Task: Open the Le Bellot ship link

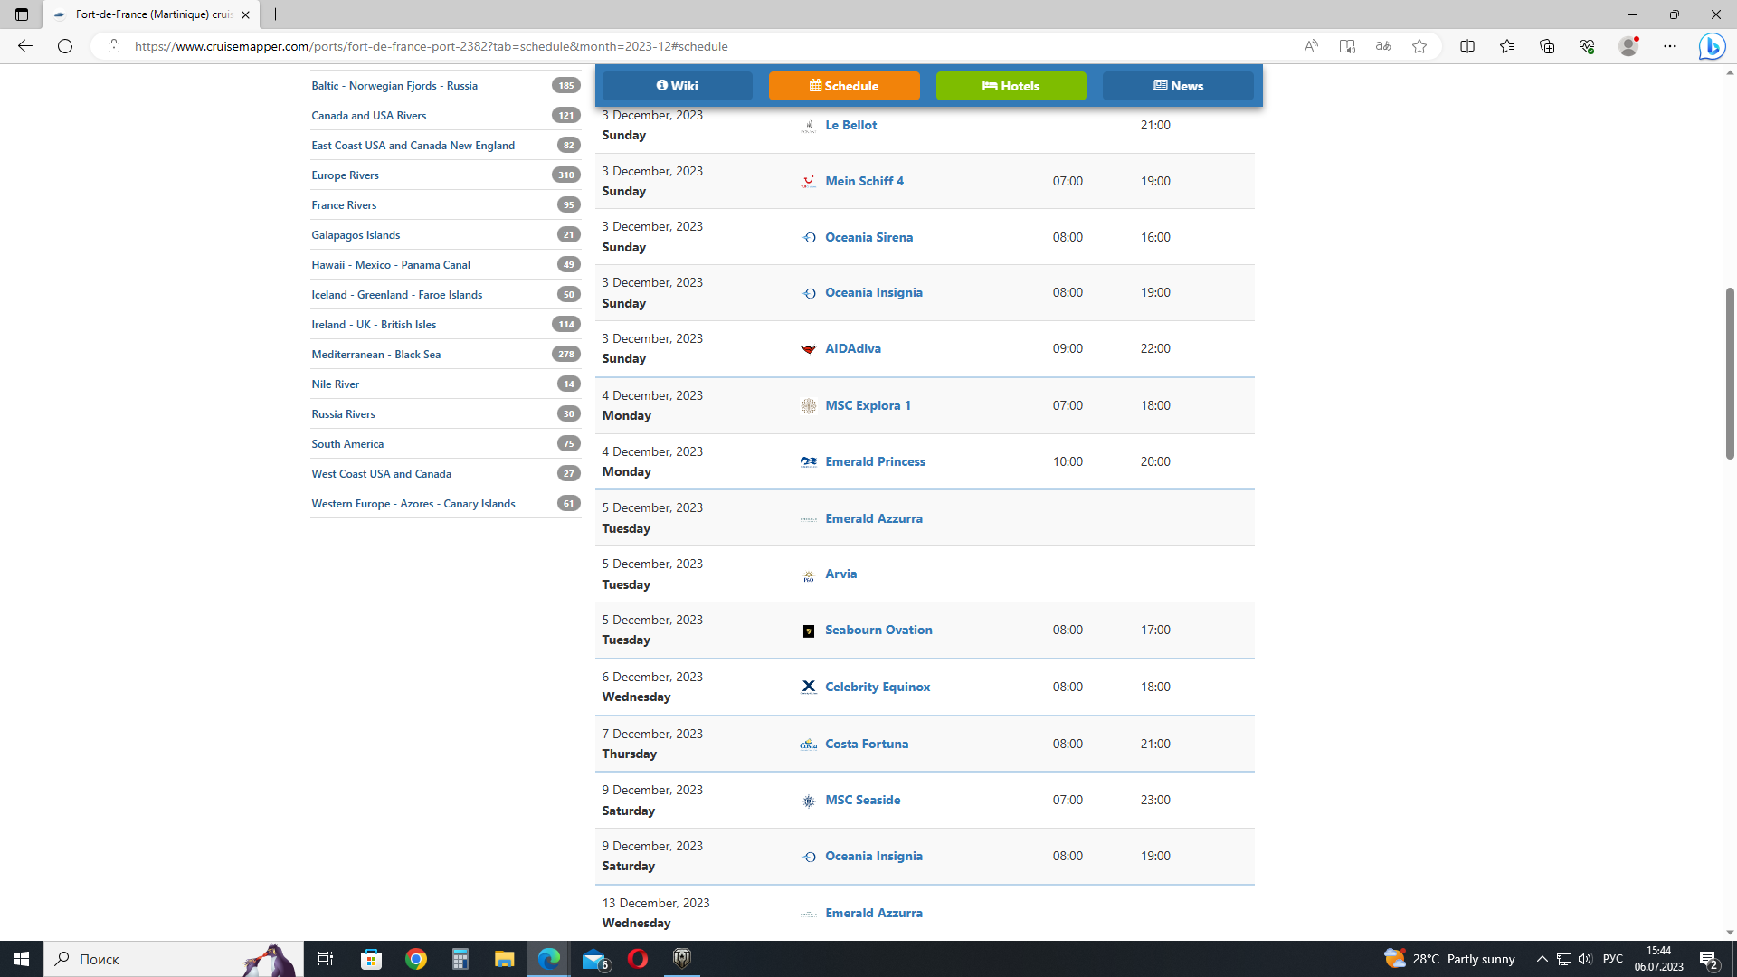Action: [x=850, y=125]
